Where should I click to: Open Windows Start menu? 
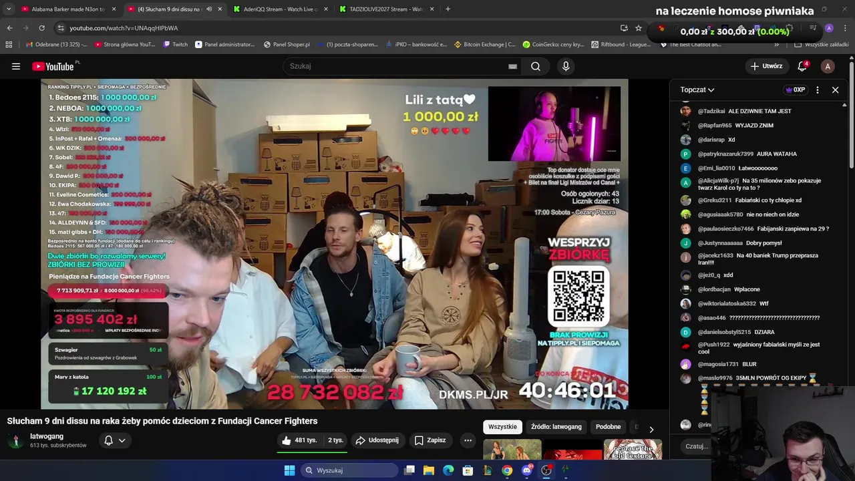pyautogui.click(x=289, y=470)
